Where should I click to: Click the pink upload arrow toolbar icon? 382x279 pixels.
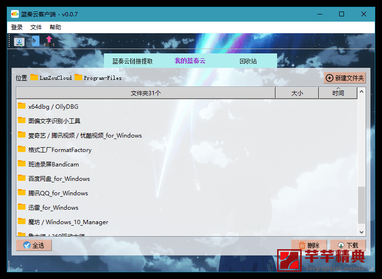49,41
